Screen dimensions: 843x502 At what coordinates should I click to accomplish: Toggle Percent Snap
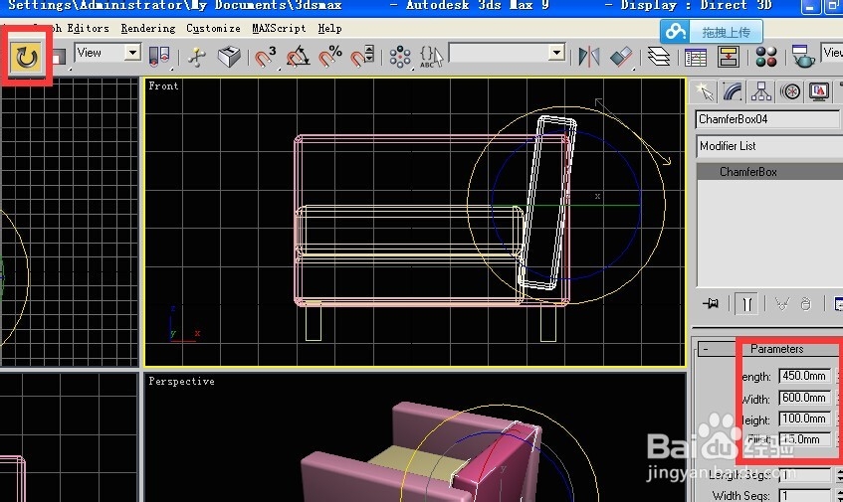click(x=330, y=57)
